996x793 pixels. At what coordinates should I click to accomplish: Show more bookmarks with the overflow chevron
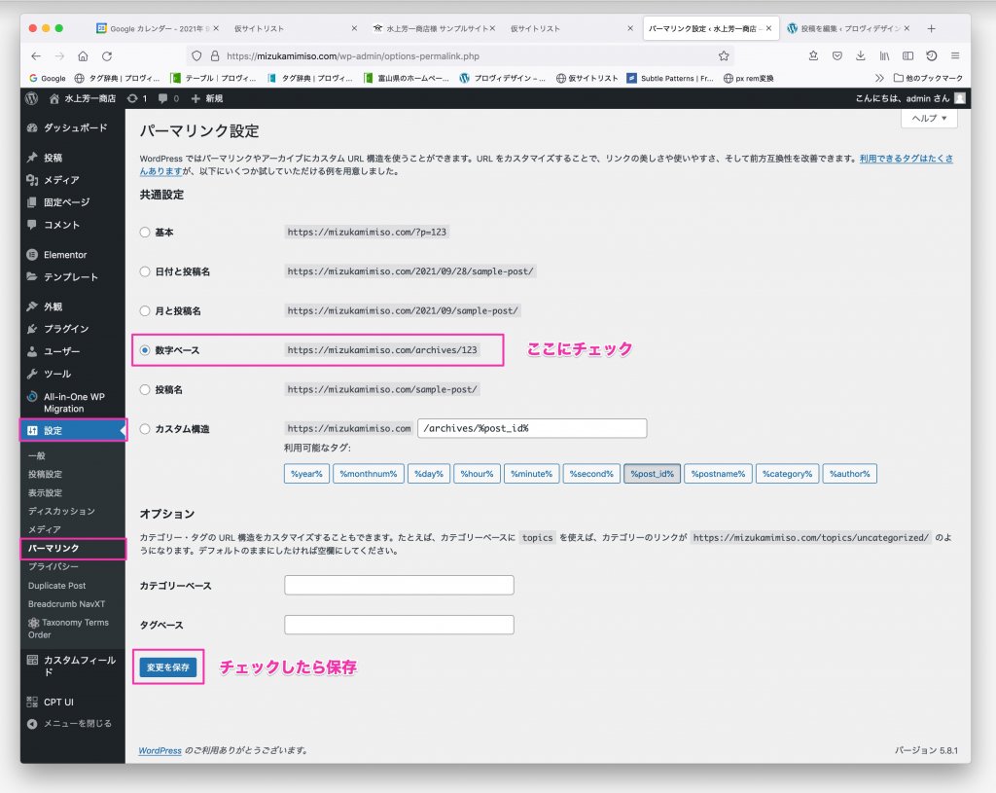879,78
